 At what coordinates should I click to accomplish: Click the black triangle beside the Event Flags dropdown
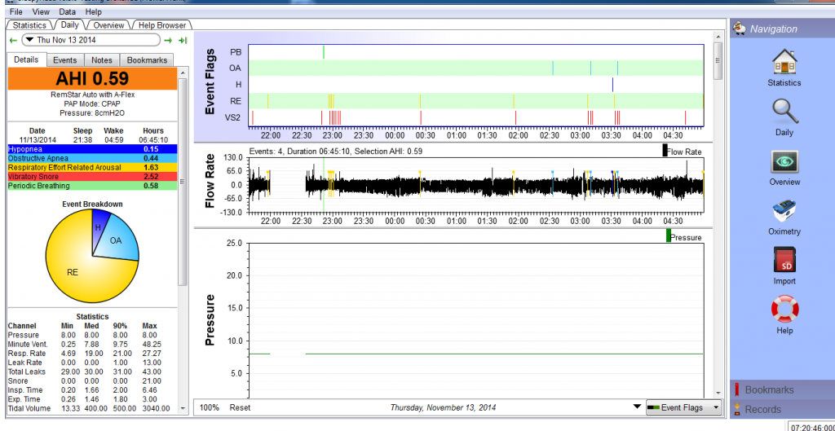637,407
